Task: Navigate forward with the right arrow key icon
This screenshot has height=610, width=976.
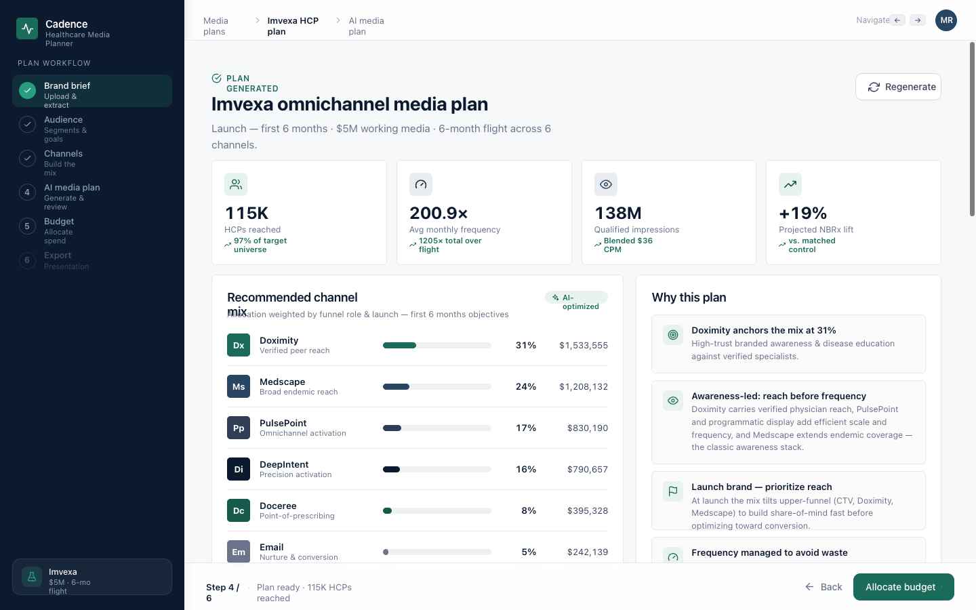Action: 918,20
